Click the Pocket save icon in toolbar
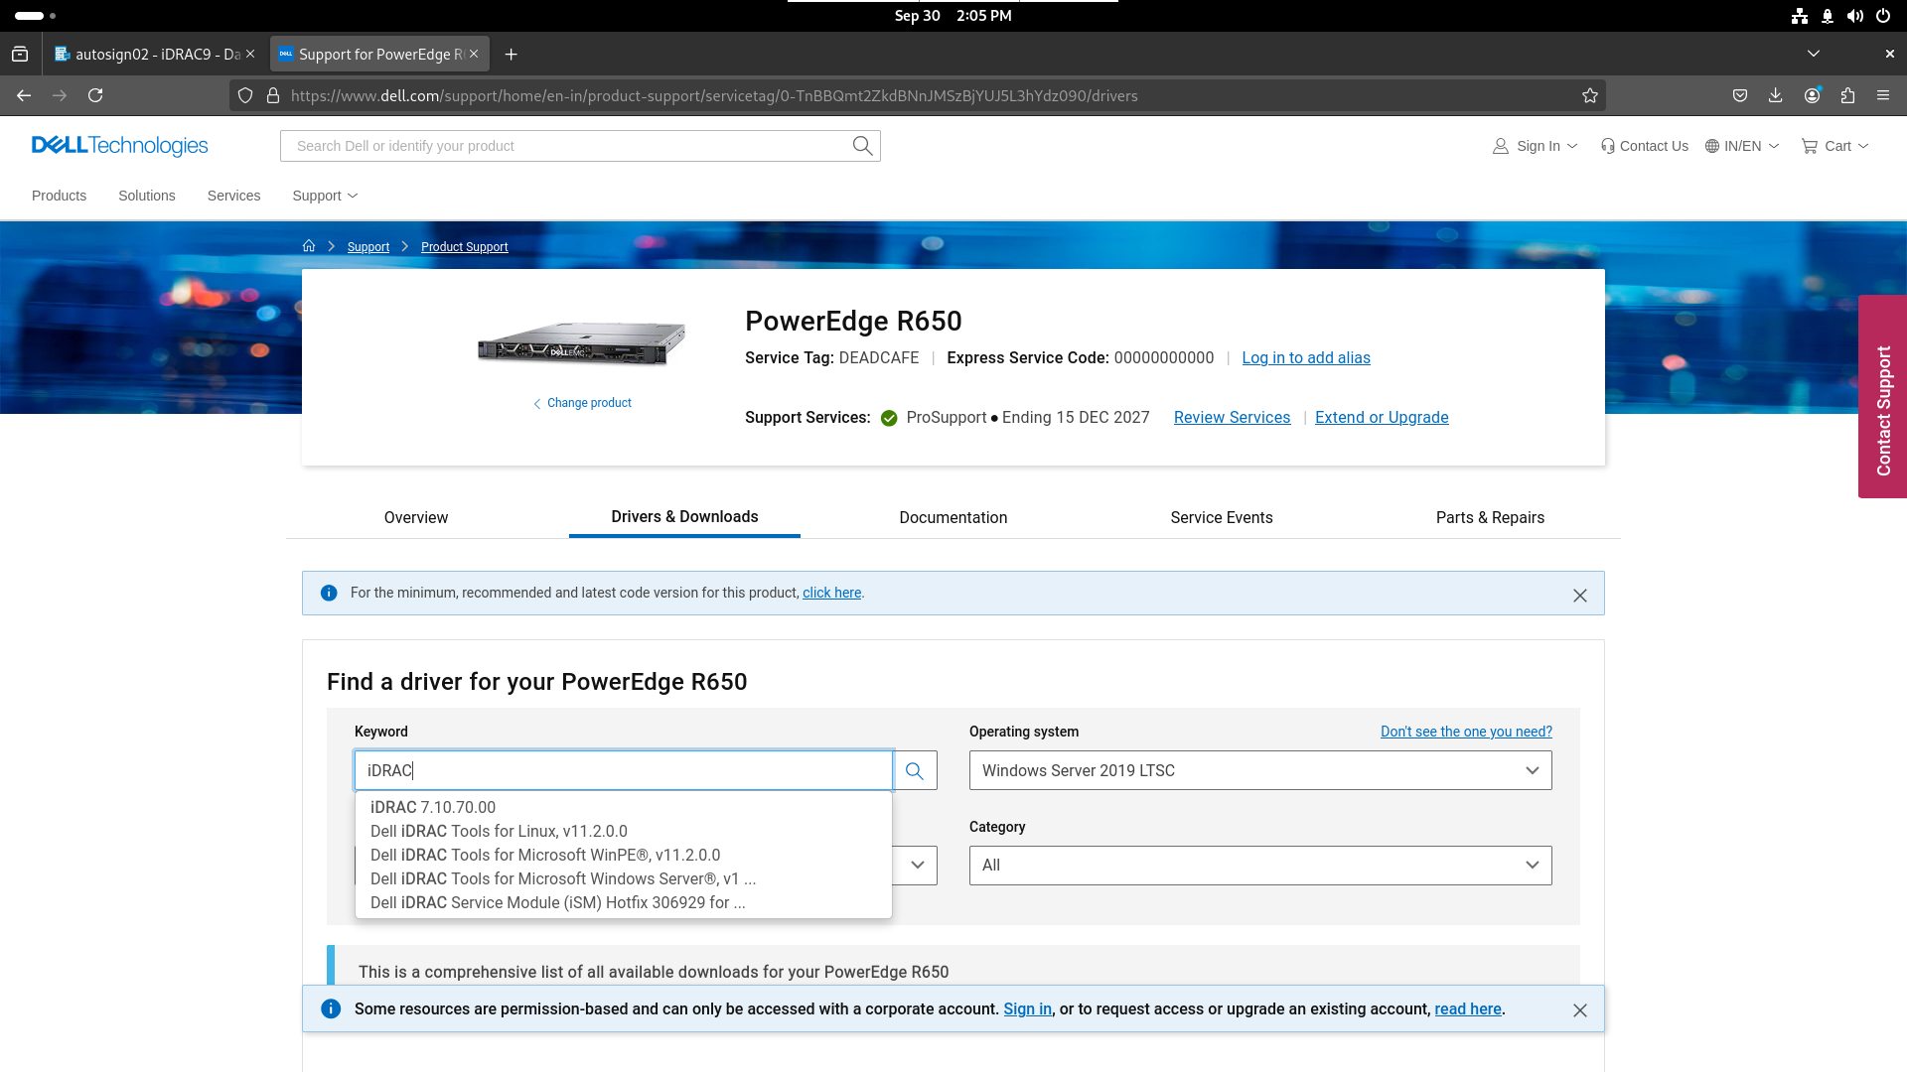This screenshot has width=1907, height=1072. (1740, 95)
